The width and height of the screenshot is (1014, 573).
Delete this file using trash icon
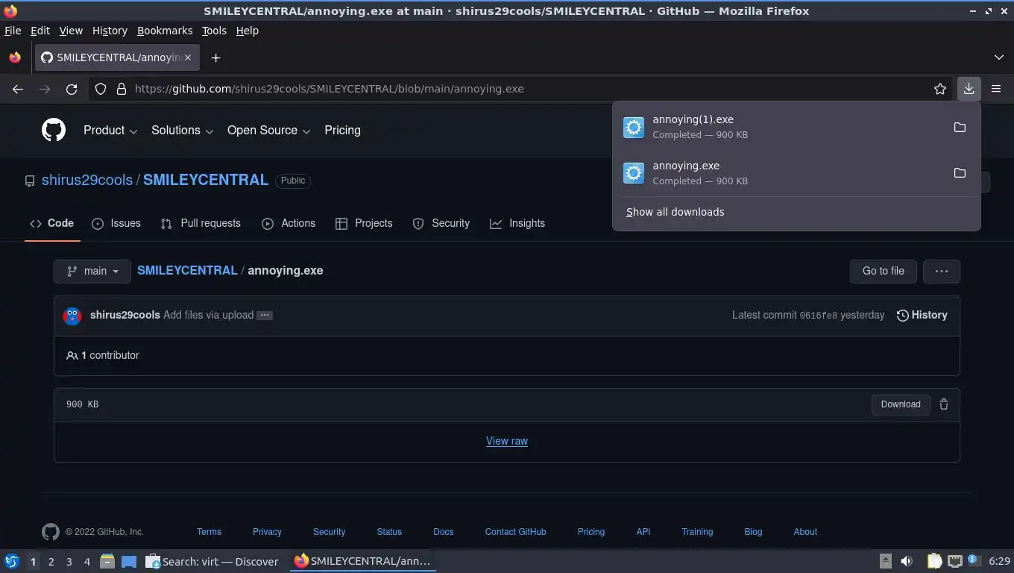pos(944,404)
